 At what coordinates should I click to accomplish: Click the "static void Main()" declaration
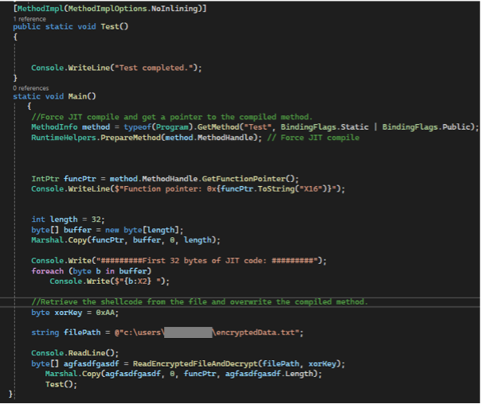54,96
